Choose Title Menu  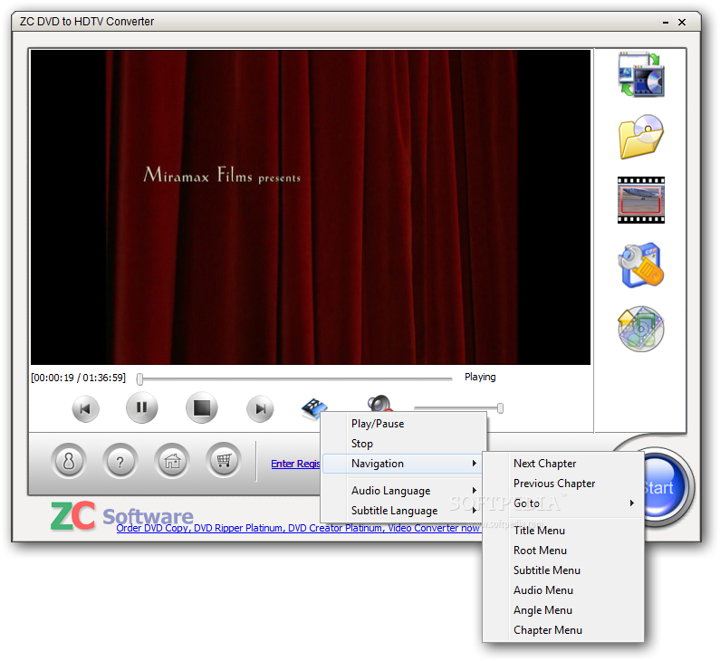click(x=563, y=531)
